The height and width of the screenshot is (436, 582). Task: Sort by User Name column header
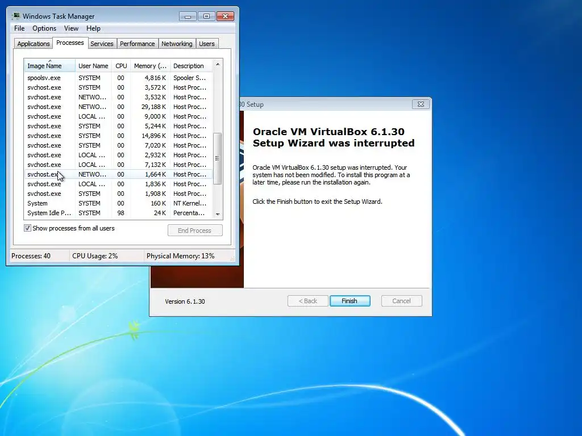pyautogui.click(x=94, y=66)
